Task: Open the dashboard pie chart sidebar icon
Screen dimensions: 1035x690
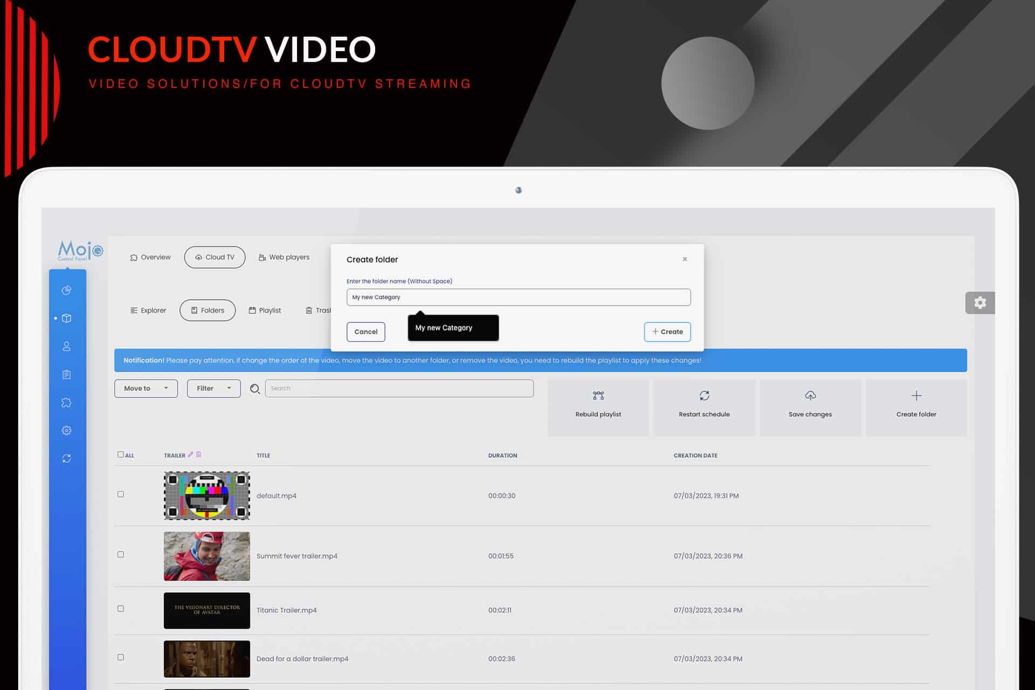Action: point(66,291)
